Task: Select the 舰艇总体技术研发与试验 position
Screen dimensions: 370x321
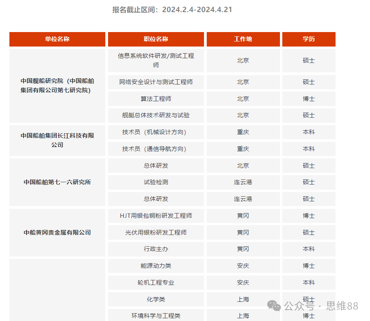Action: tap(156, 115)
